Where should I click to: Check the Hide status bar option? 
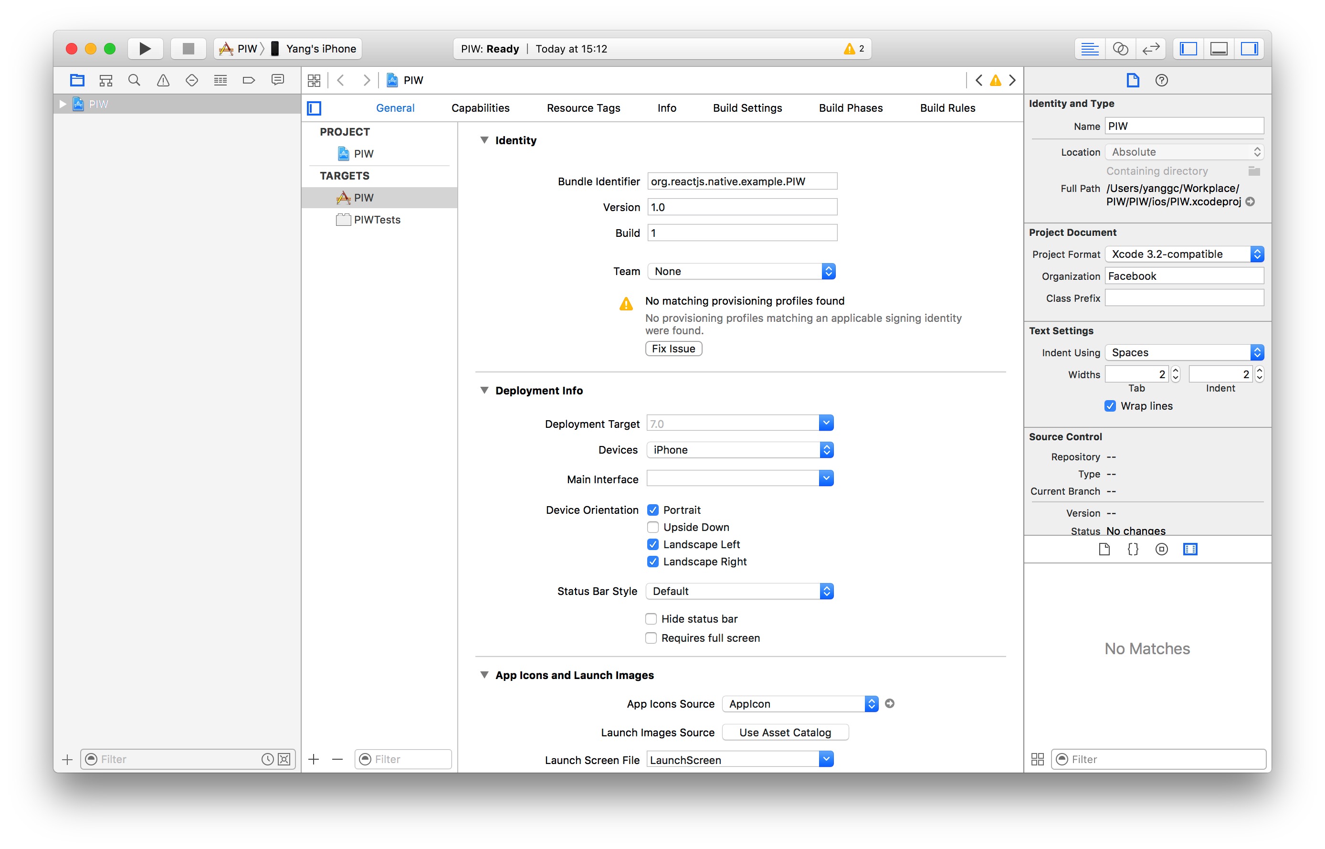[x=651, y=618]
